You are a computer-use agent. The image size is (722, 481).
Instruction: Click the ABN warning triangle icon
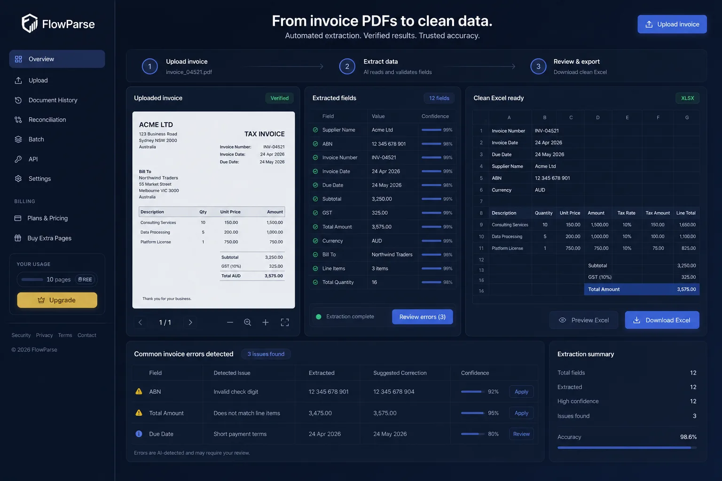[x=139, y=391]
